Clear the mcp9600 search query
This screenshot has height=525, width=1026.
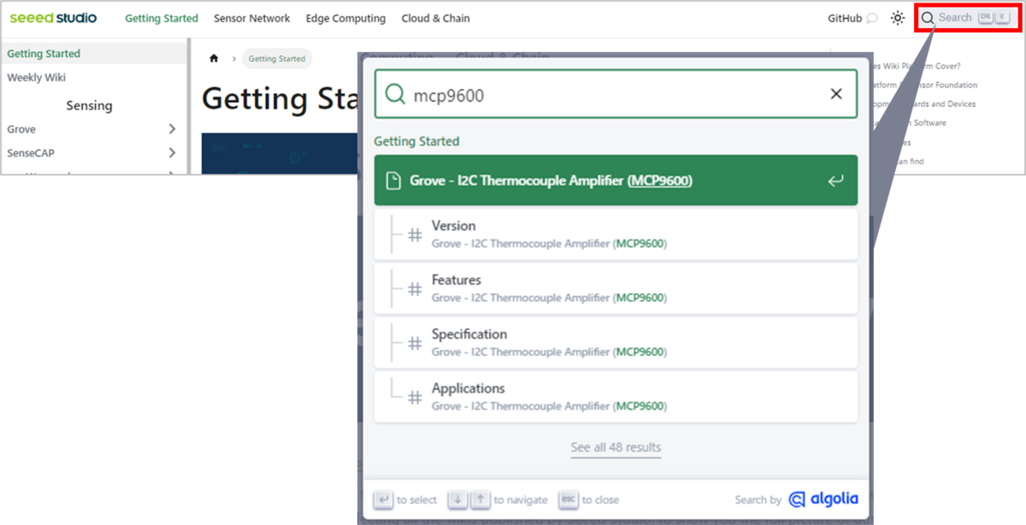point(836,94)
